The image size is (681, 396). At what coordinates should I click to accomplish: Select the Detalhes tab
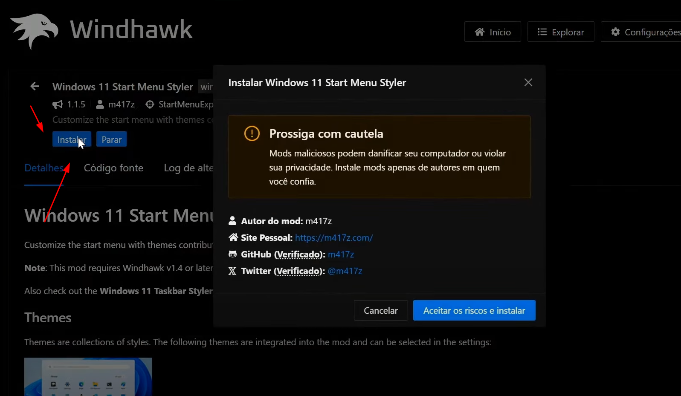(45, 168)
